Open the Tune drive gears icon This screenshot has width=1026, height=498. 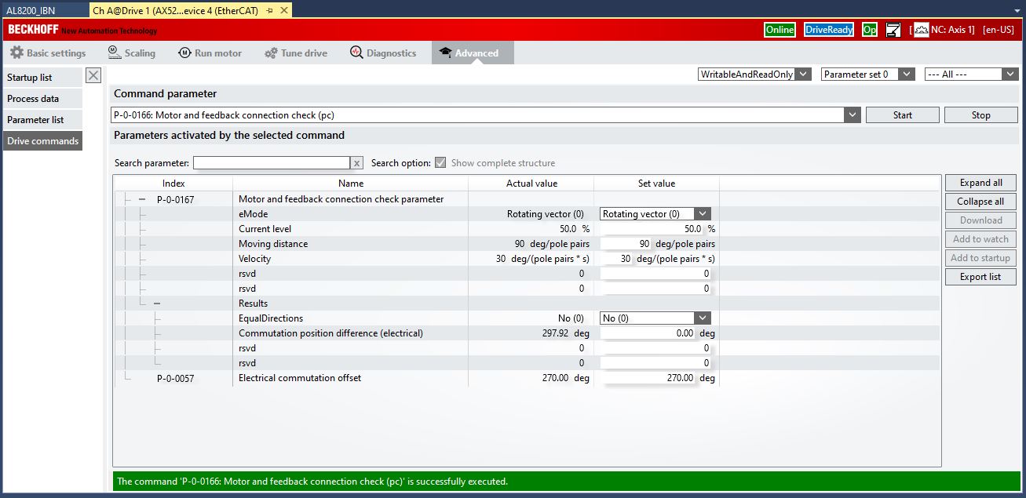pyautogui.click(x=271, y=53)
